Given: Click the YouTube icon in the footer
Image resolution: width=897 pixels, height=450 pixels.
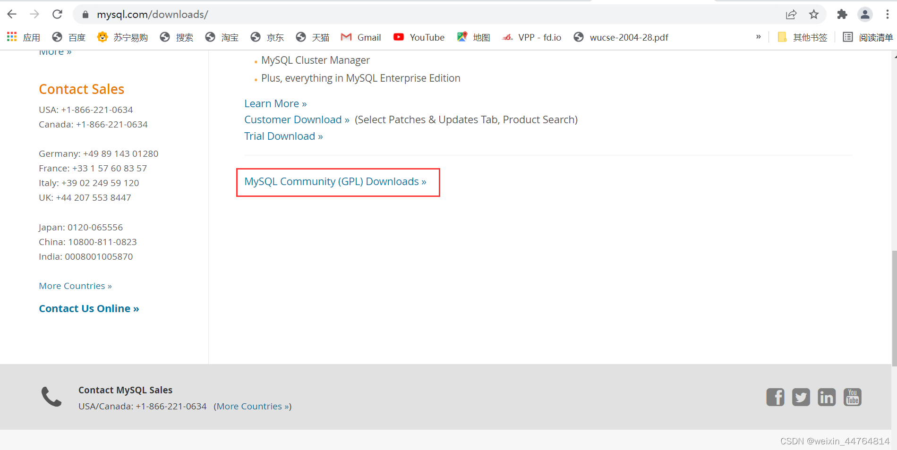Looking at the screenshot, I should coord(853,397).
